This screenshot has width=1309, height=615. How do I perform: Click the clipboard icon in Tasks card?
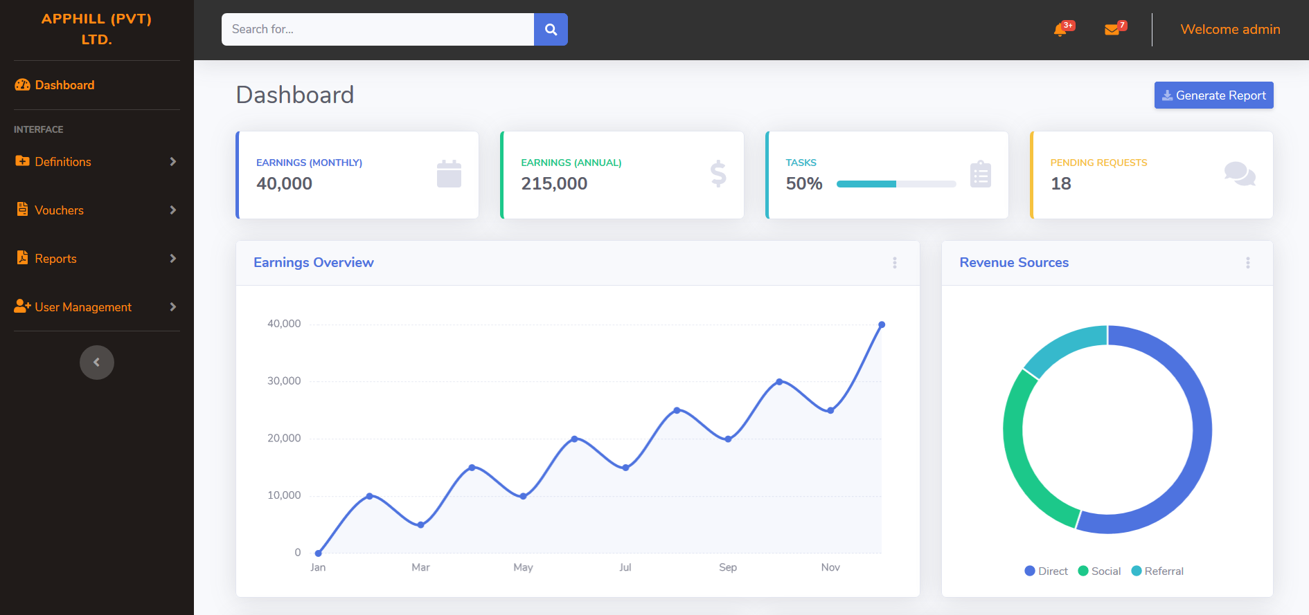click(980, 174)
